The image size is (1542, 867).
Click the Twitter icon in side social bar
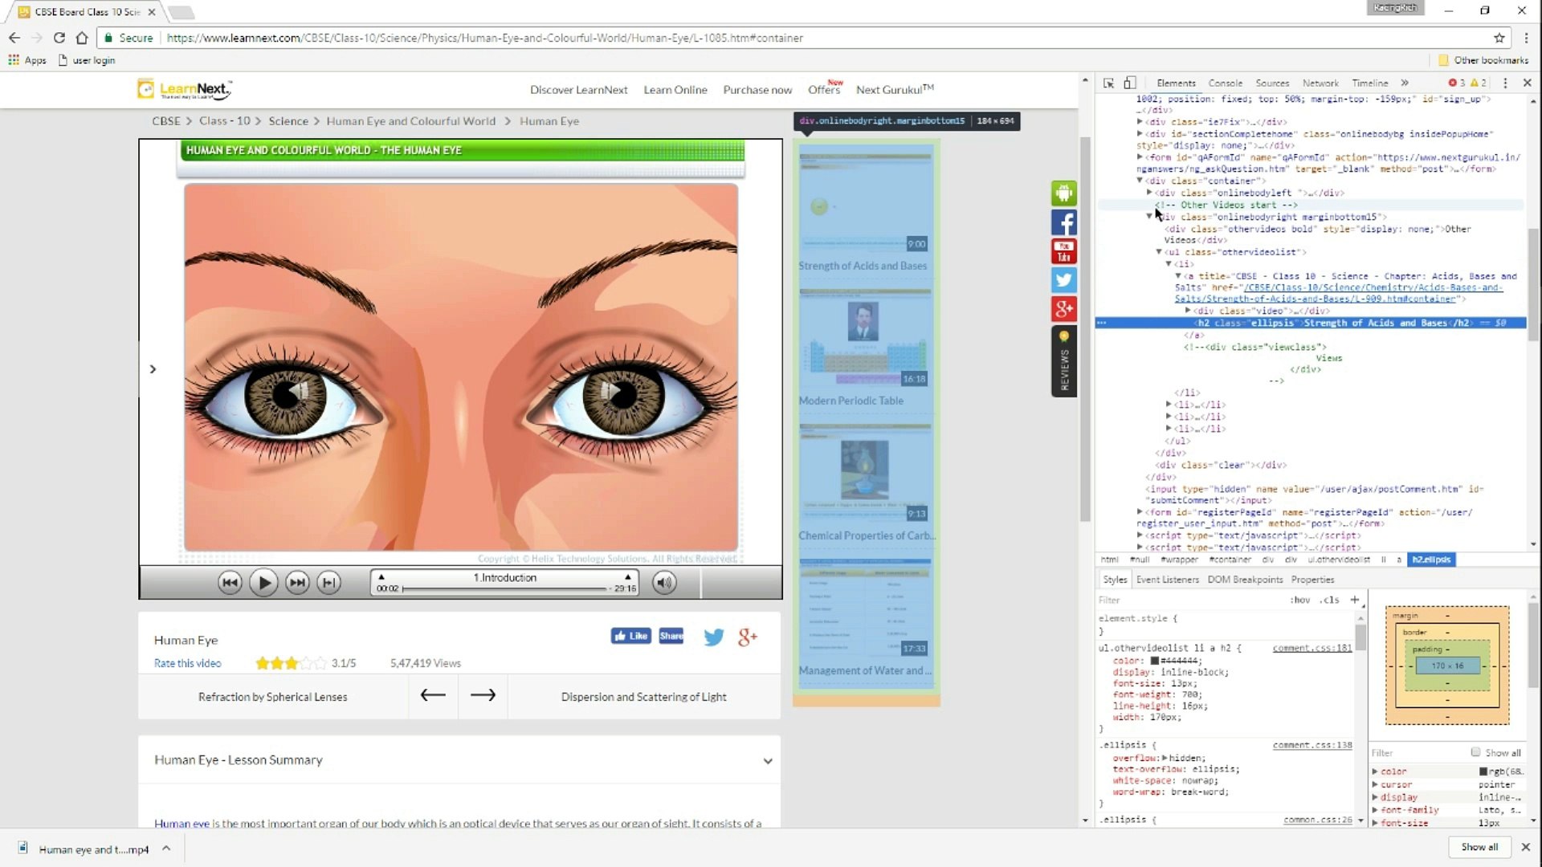pyautogui.click(x=1064, y=280)
